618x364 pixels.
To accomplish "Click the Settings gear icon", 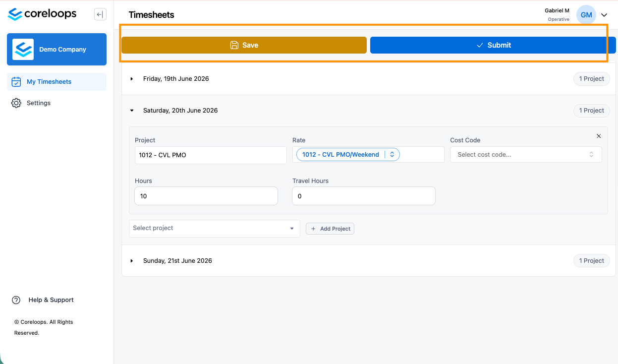I will coord(16,103).
